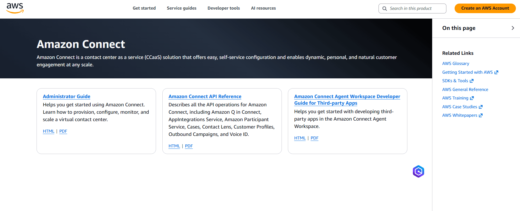This screenshot has width=520, height=211.
Task: Open the AWS Whitepapers link
Action: (x=460, y=115)
